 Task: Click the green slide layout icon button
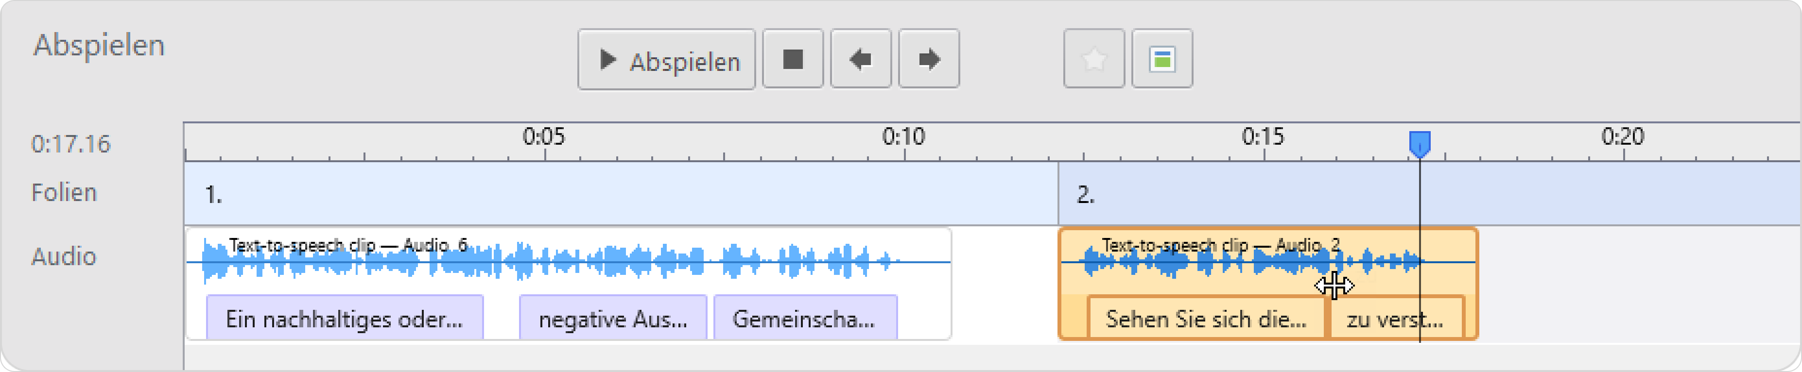click(x=1162, y=59)
